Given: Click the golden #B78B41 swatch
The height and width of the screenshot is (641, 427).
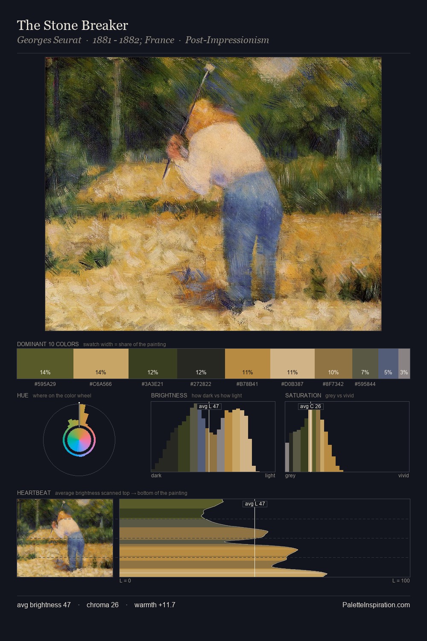Looking at the screenshot, I should [x=248, y=364].
